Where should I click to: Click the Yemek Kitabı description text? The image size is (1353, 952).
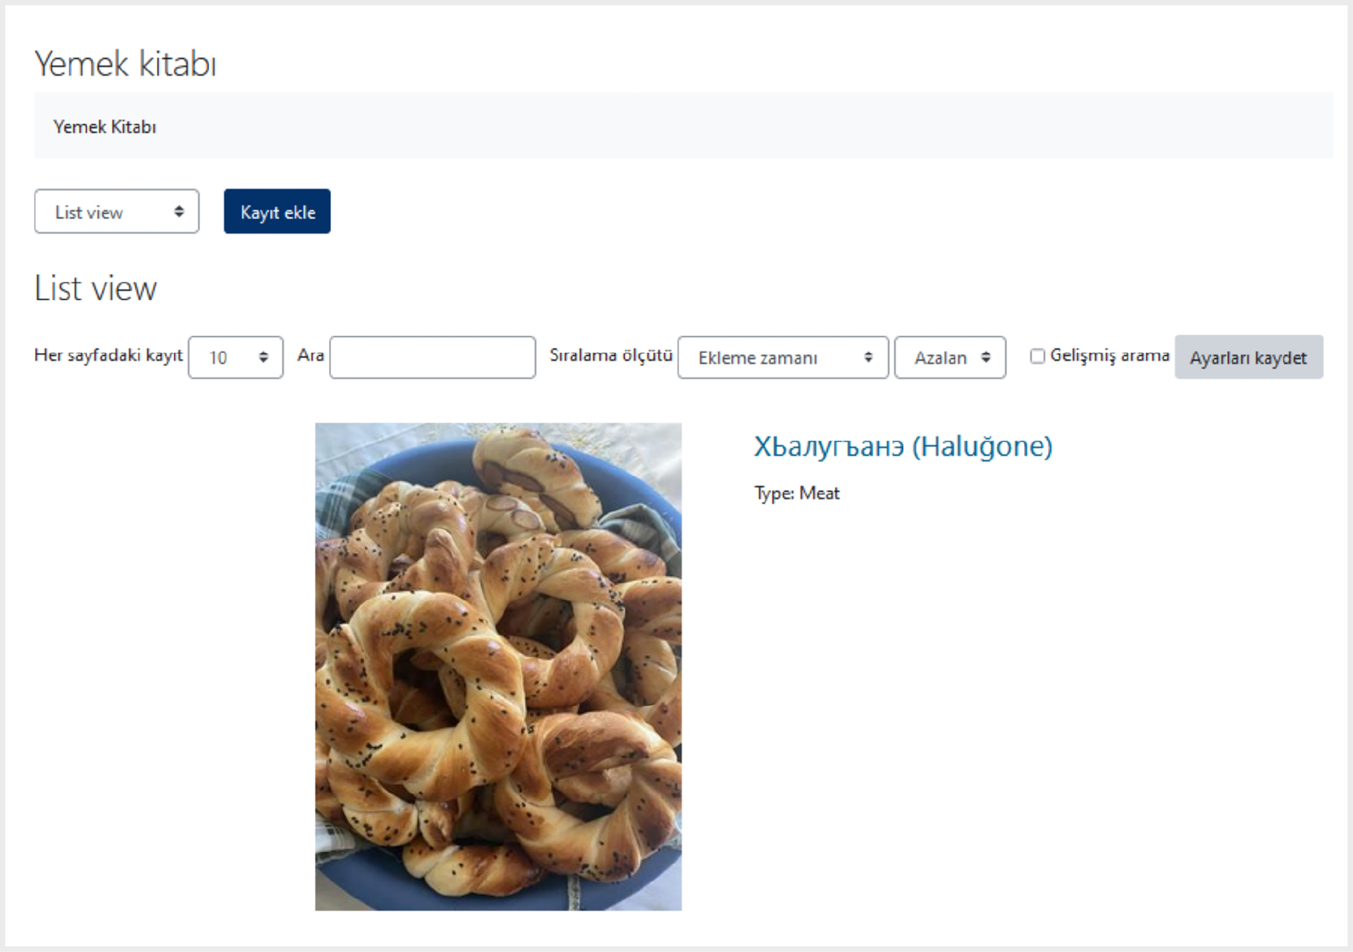point(105,127)
